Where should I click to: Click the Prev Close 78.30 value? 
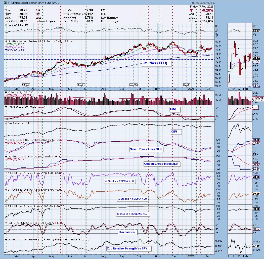[23, 21]
